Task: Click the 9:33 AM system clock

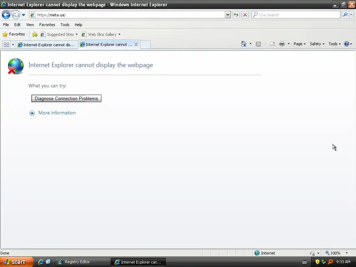Action: tap(343, 262)
